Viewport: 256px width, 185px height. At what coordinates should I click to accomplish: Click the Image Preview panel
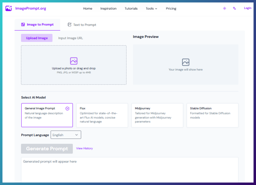click(x=186, y=64)
